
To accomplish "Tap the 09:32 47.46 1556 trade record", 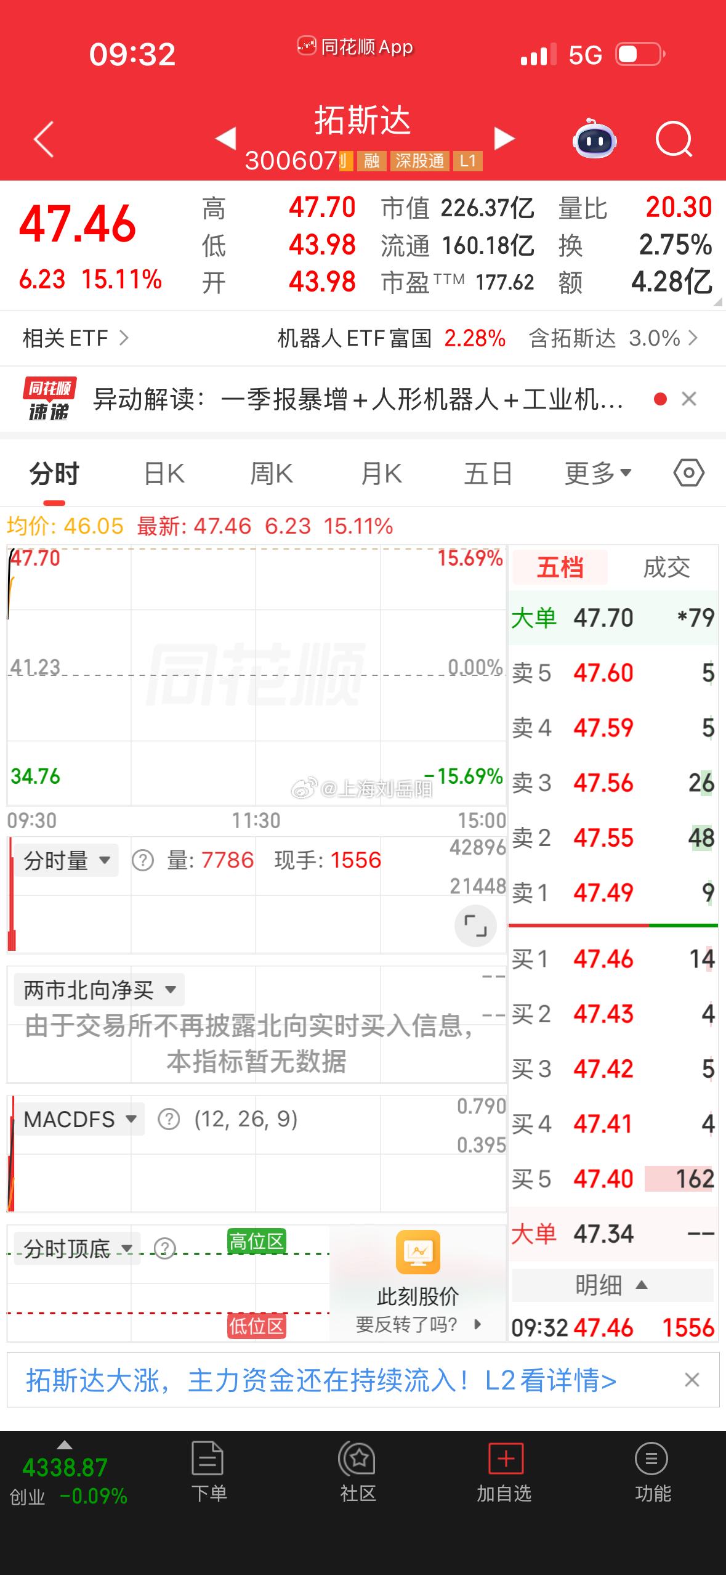I will tap(613, 1327).
